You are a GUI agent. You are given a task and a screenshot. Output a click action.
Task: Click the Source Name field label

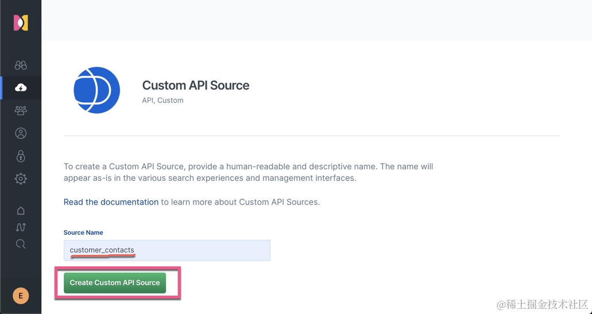coord(83,232)
